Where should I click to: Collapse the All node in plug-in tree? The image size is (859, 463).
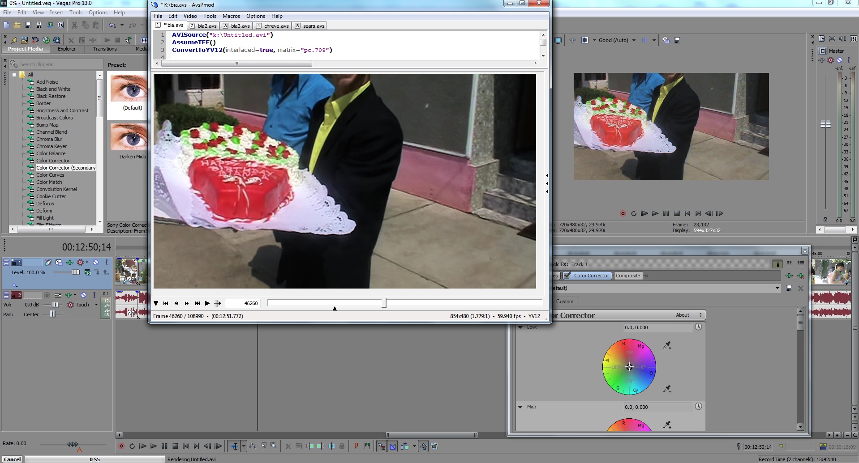click(14, 75)
